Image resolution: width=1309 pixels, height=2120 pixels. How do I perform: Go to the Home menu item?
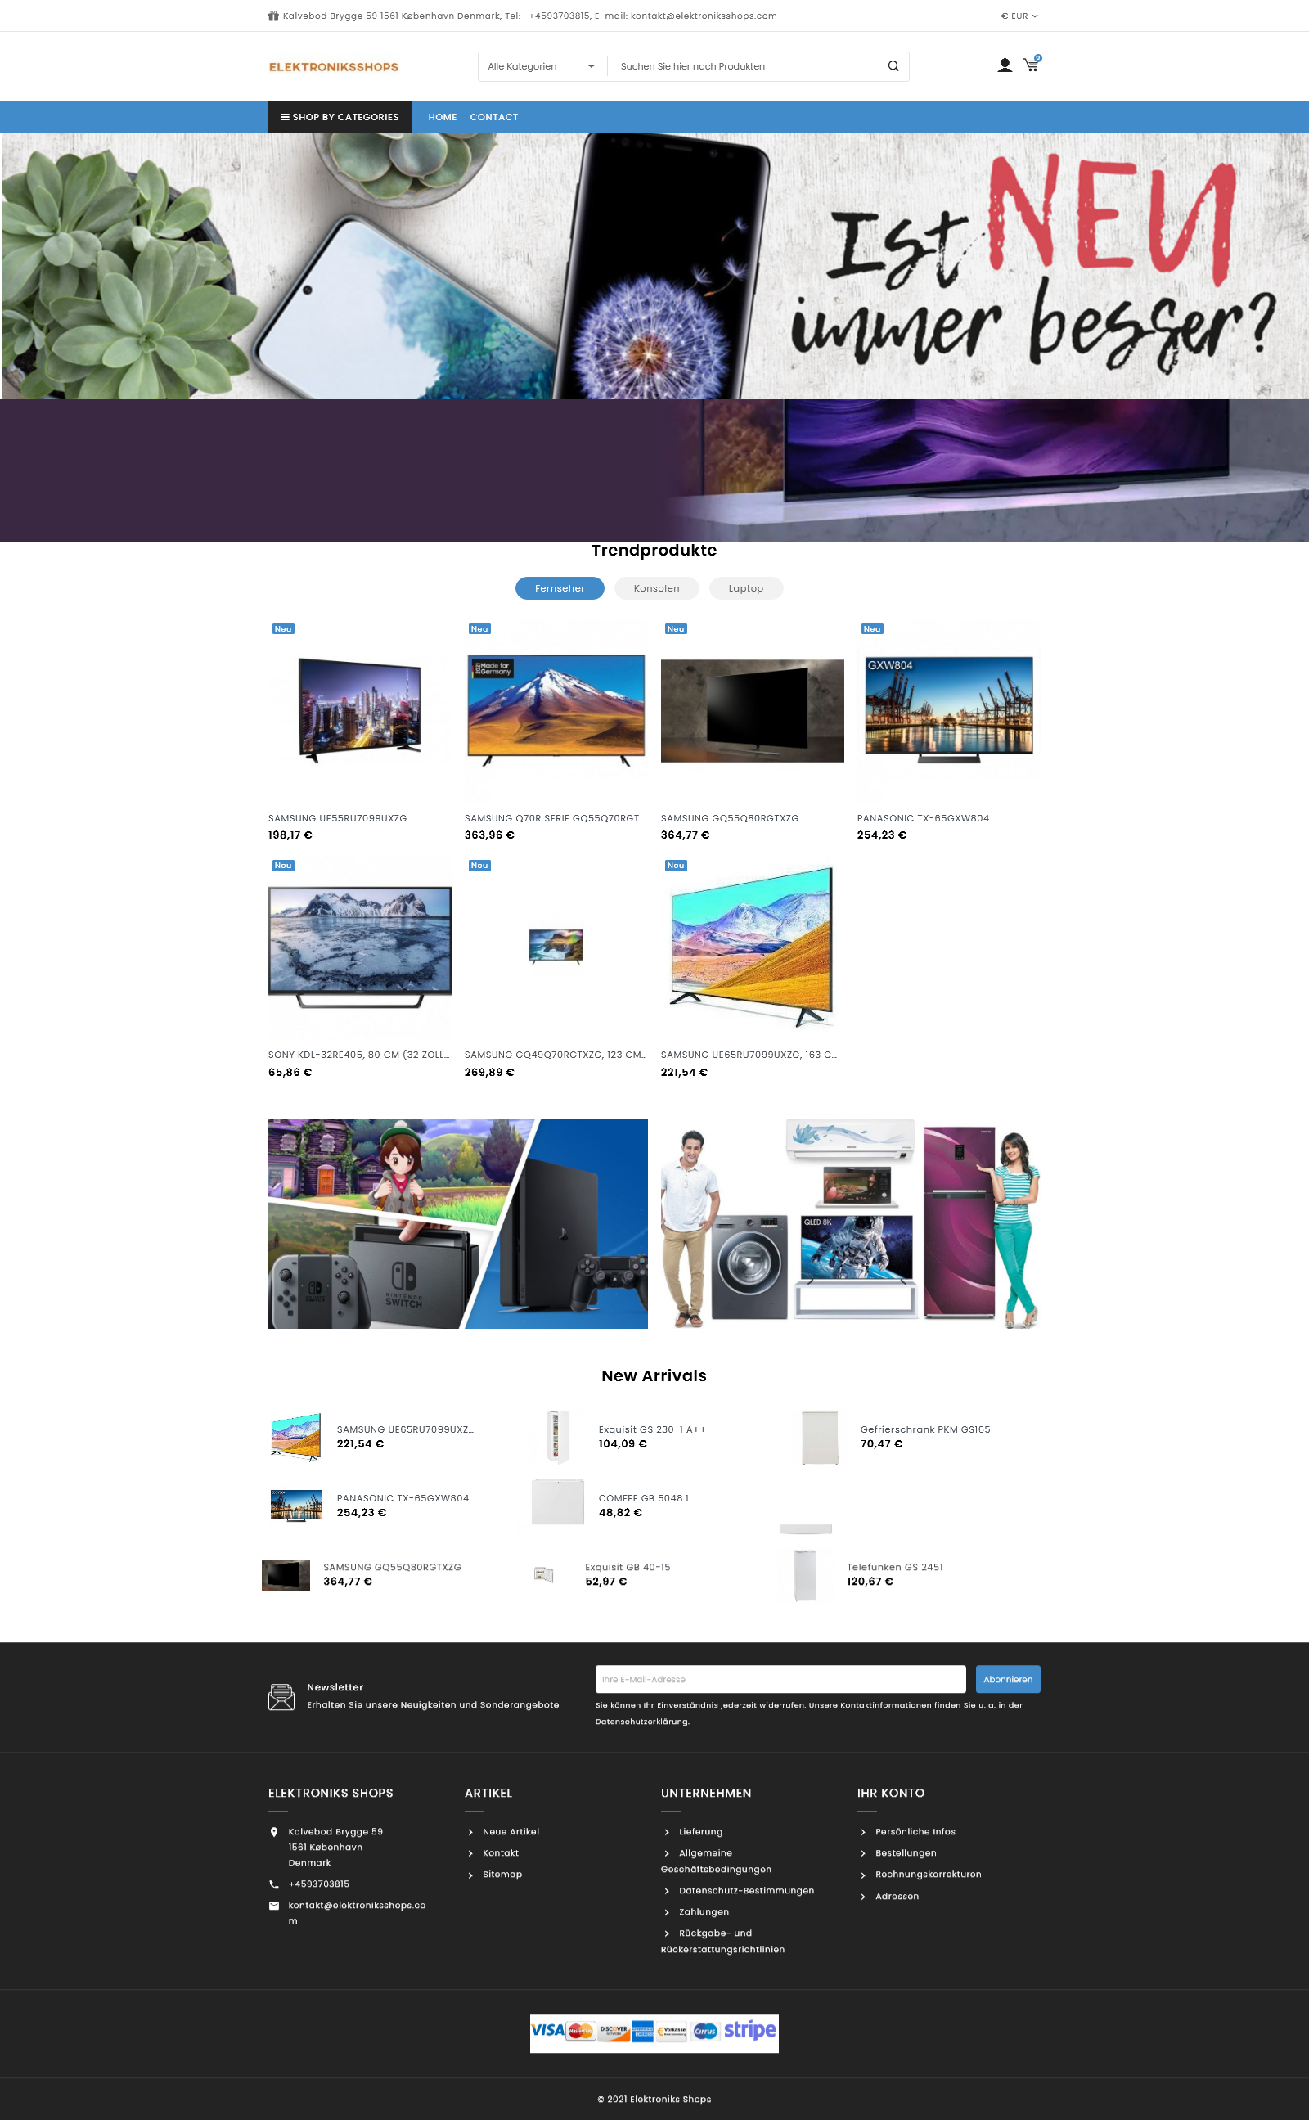(x=443, y=117)
